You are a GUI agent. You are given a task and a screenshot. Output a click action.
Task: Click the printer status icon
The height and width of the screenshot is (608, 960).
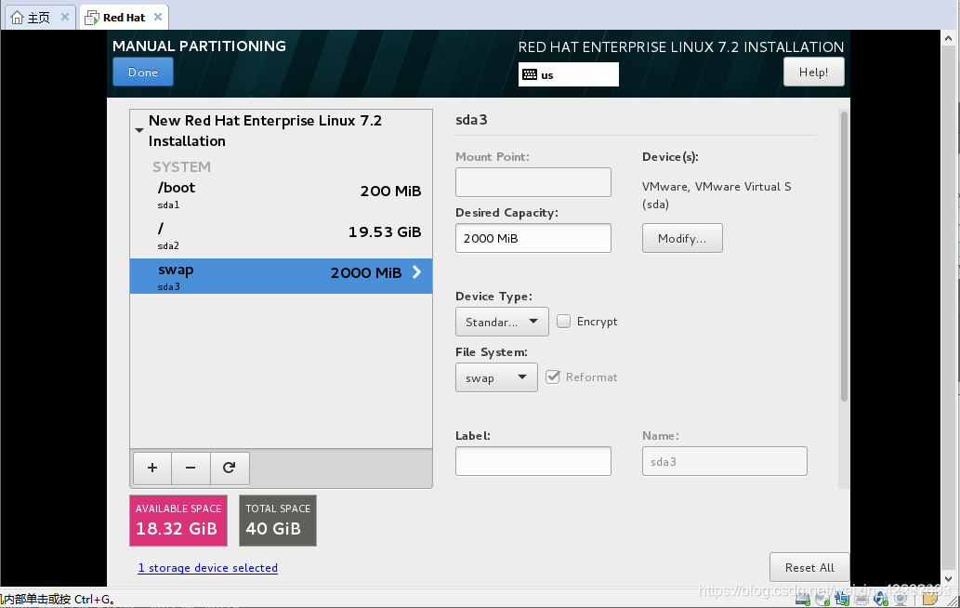pyautogui.click(x=861, y=599)
